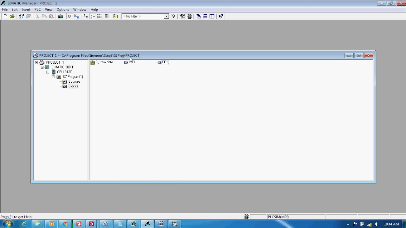This screenshot has width=406, height=228.
Task: Open Windows Explorer from taskbar
Action: coord(38,224)
